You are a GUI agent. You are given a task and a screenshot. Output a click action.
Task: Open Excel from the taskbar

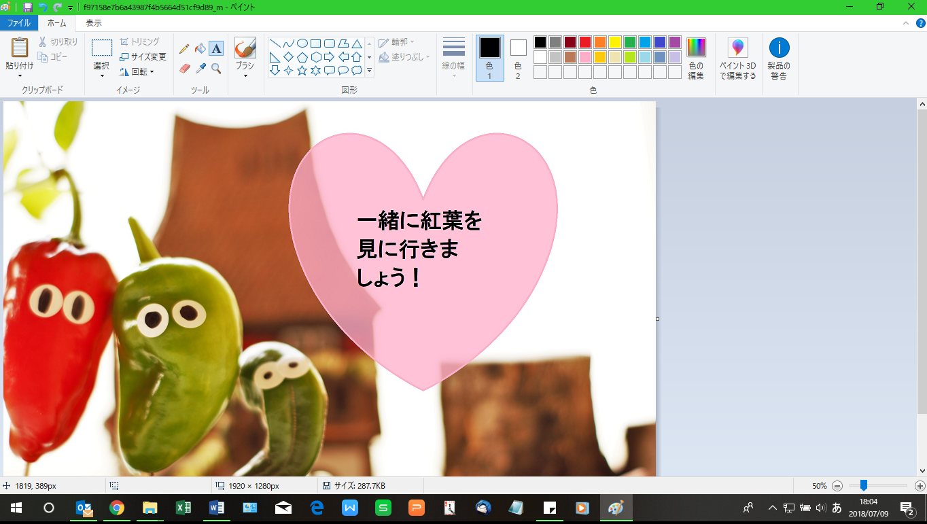[183, 508]
